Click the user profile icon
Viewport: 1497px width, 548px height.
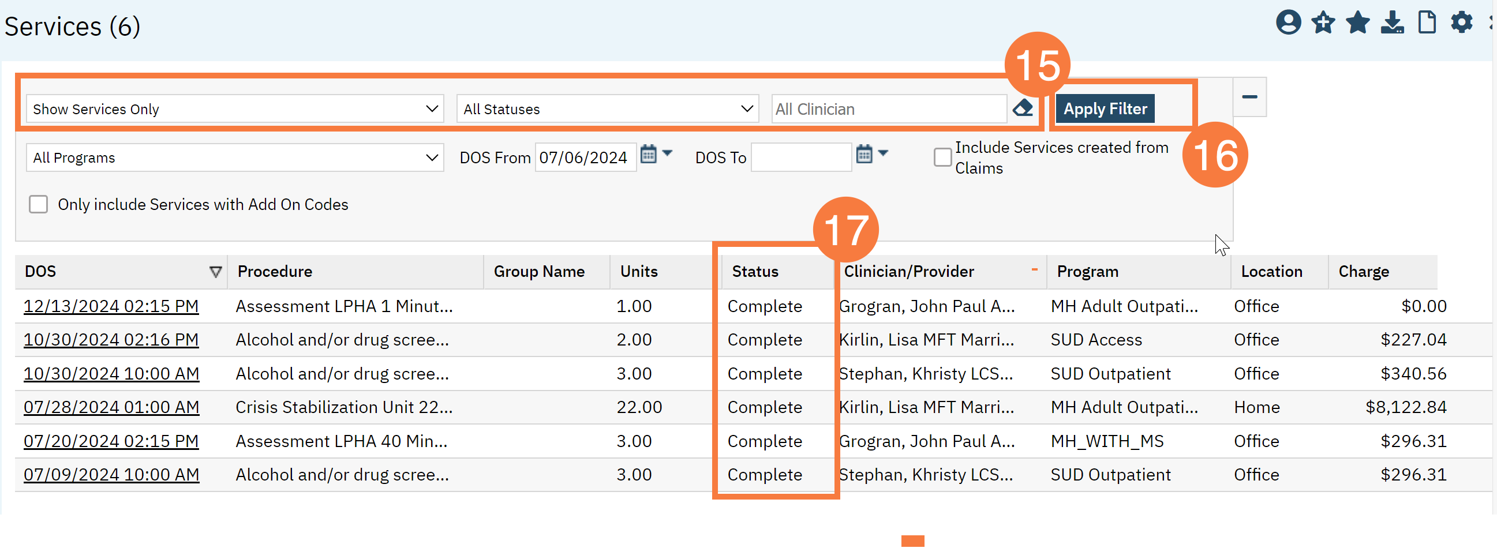[x=1288, y=23]
